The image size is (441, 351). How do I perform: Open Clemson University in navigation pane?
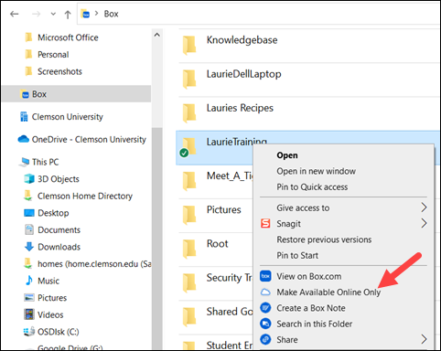pyautogui.click(x=68, y=117)
